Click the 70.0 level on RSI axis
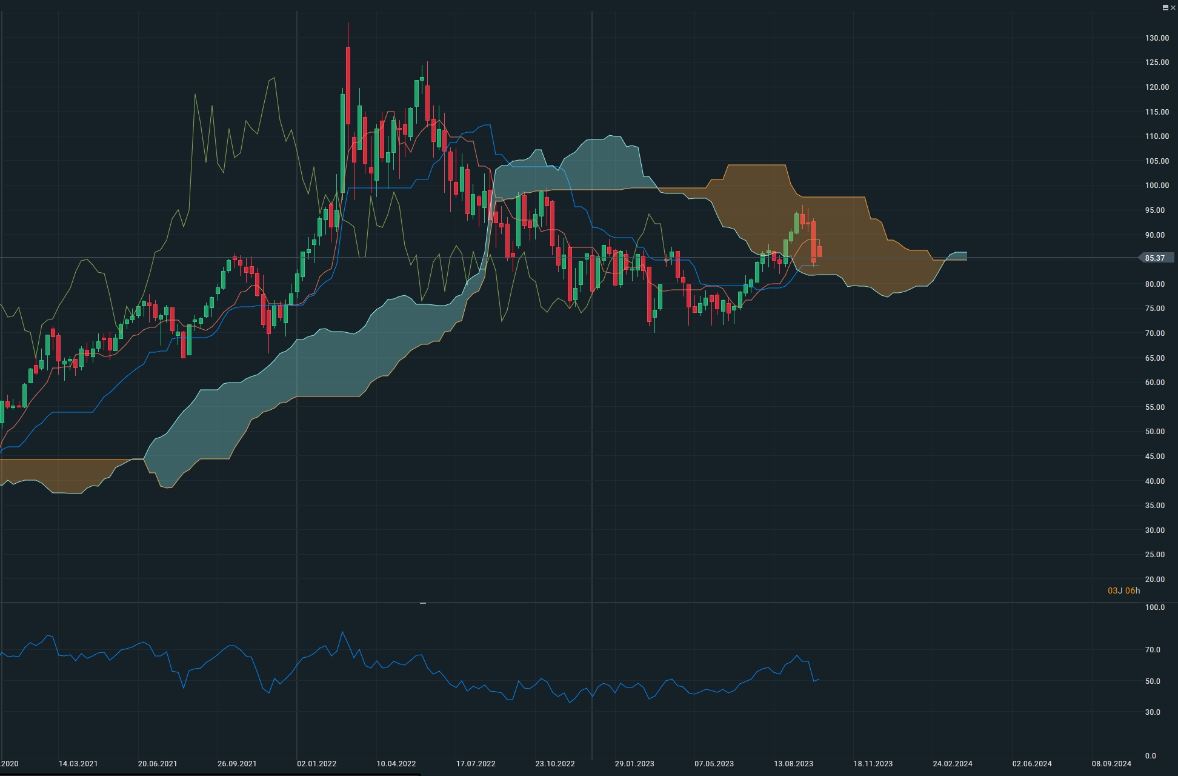1178x776 pixels. click(x=1153, y=650)
